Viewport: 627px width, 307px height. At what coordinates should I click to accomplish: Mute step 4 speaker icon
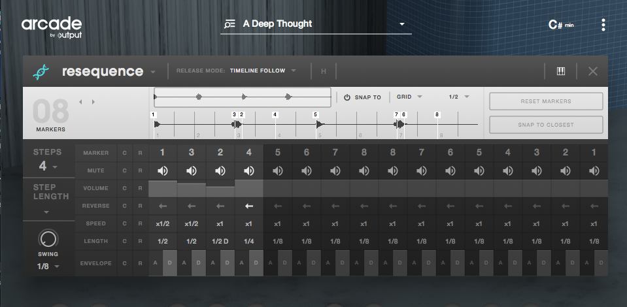click(248, 170)
